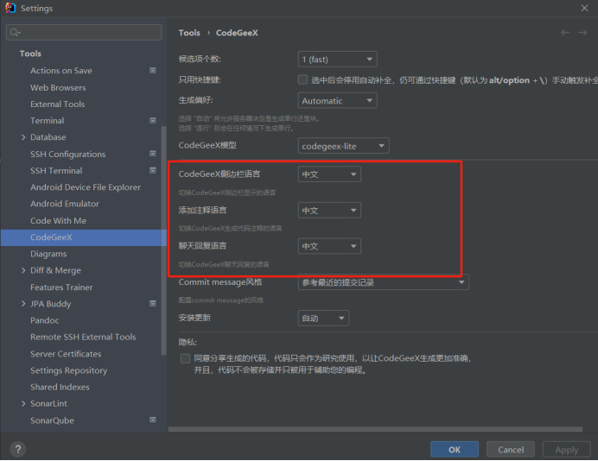Open help with the question mark icon
This screenshot has width=598, height=461.
18,449
